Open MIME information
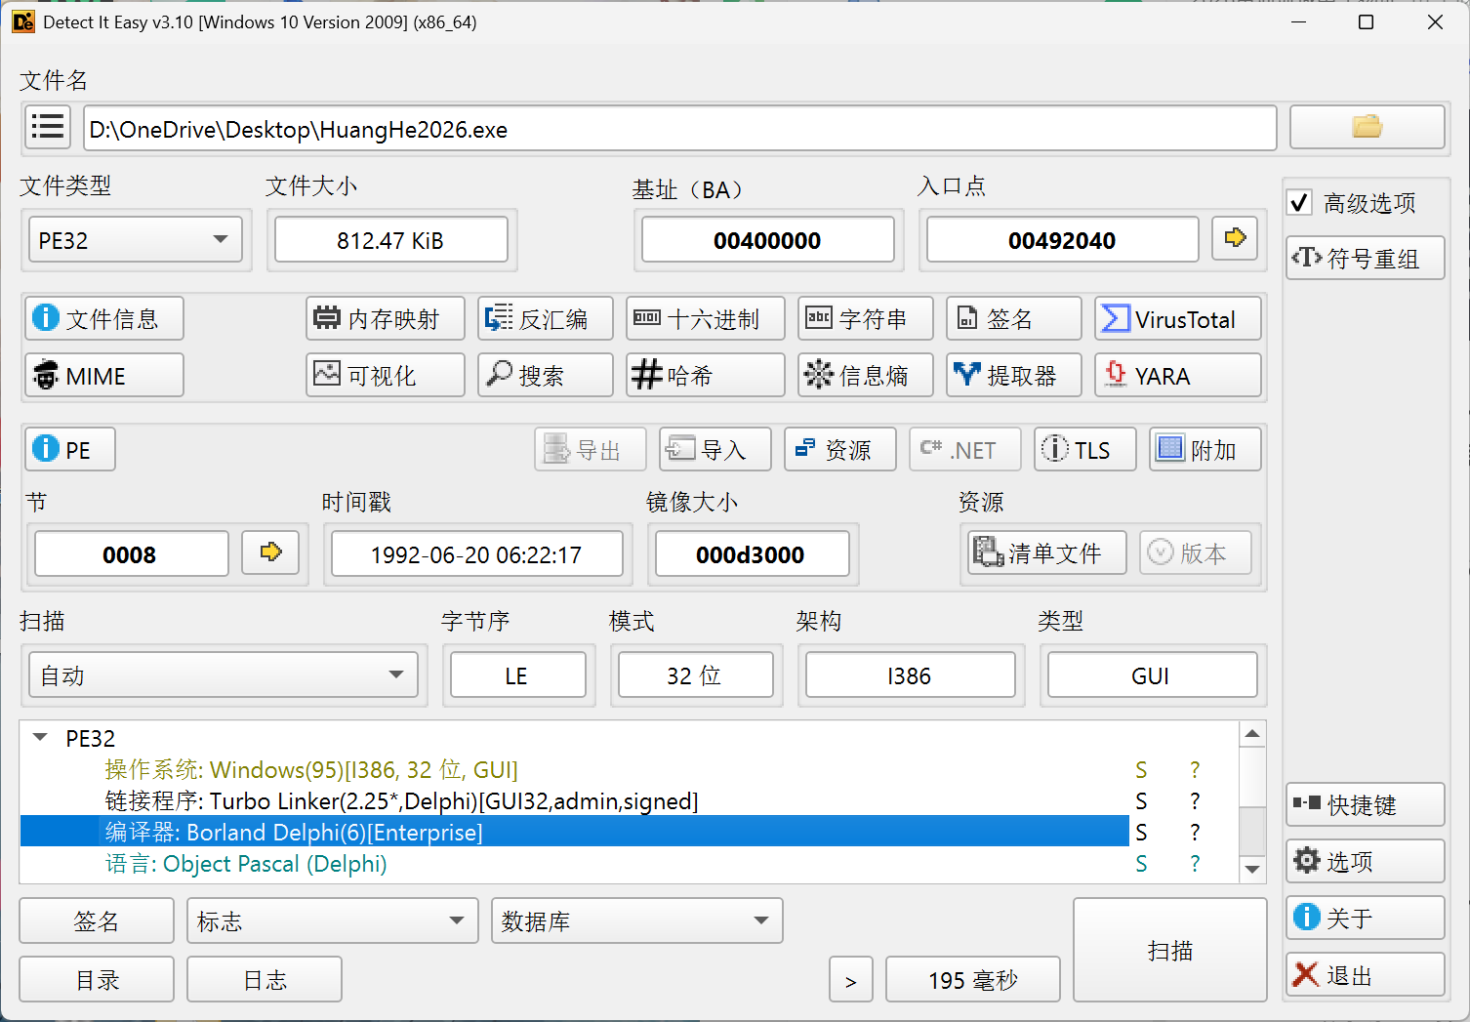 [x=104, y=375]
